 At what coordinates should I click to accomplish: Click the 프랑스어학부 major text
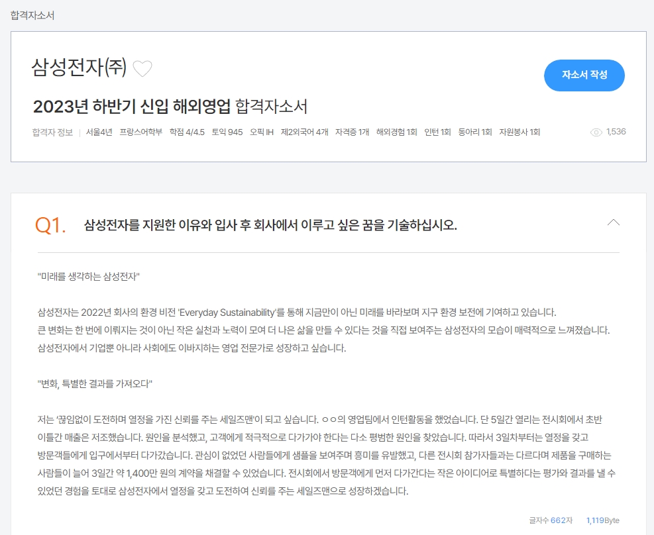point(141,132)
